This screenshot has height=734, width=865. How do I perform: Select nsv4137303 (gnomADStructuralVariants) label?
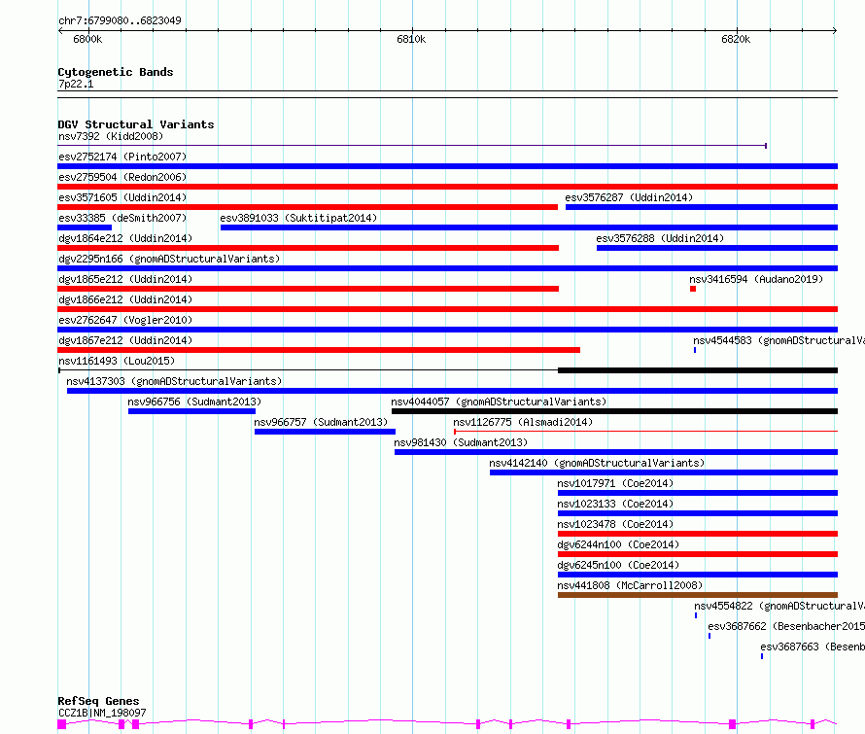(174, 381)
